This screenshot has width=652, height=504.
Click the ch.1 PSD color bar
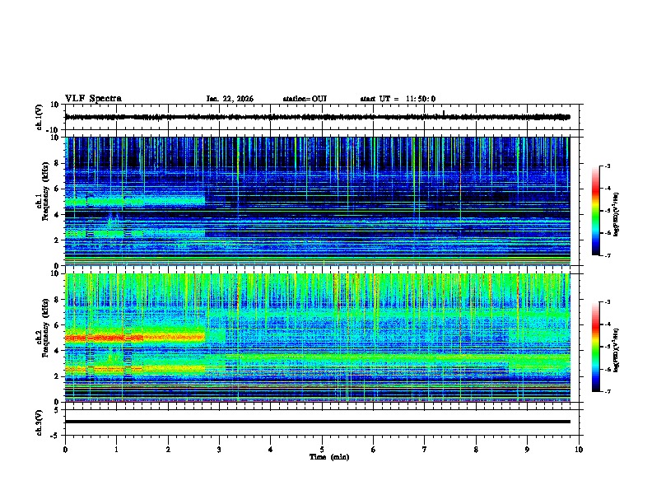(x=595, y=211)
